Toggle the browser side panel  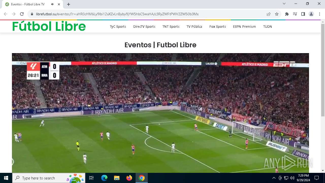tap(303, 14)
